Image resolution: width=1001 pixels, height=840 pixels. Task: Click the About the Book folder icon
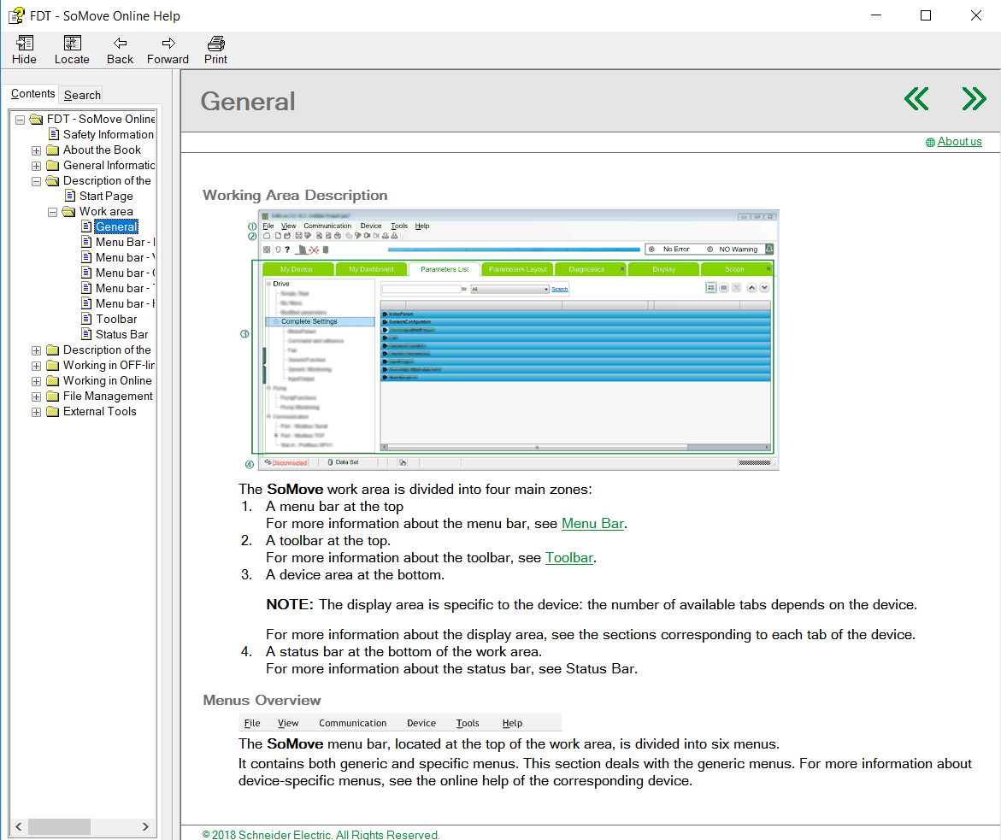click(53, 150)
